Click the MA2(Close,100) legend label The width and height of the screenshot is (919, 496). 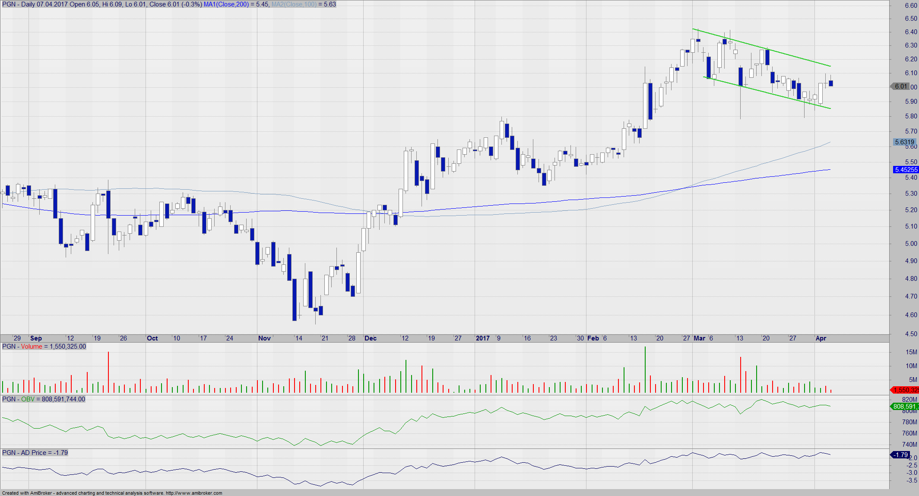[x=294, y=4]
